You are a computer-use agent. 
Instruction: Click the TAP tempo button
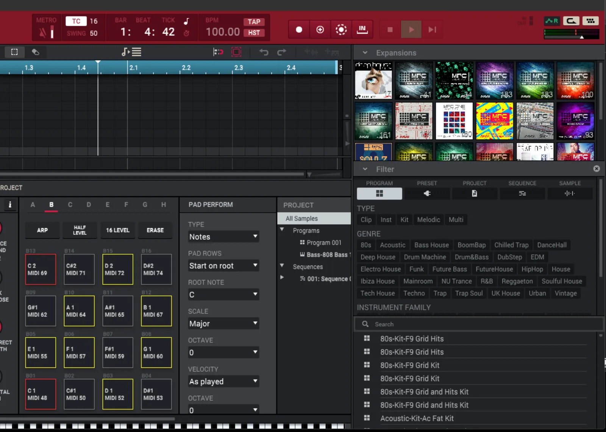[x=254, y=22]
